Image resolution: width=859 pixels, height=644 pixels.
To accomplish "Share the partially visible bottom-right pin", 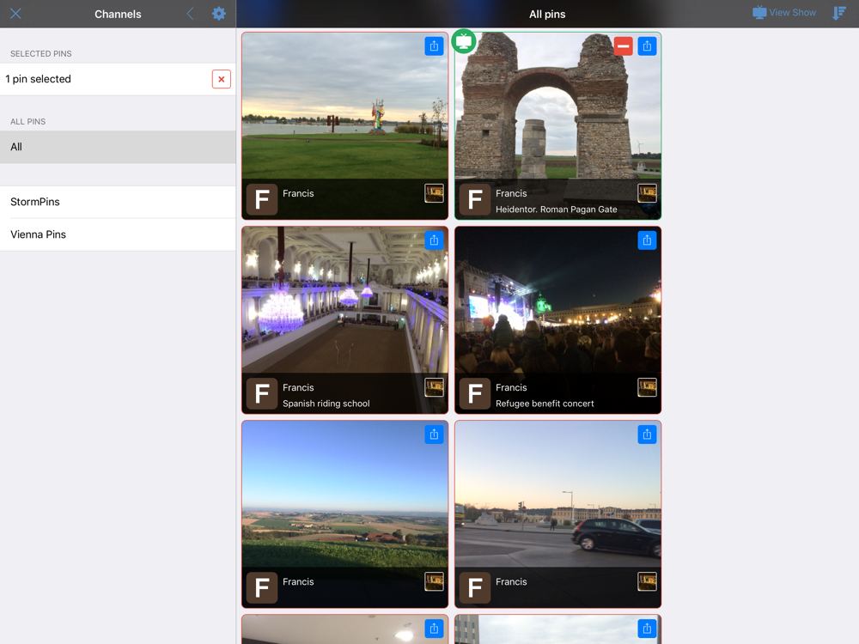I will pos(647,629).
